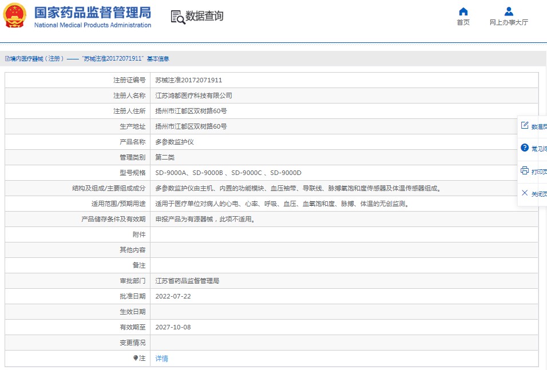Open the FAQ question mark icon

(525, 148)
